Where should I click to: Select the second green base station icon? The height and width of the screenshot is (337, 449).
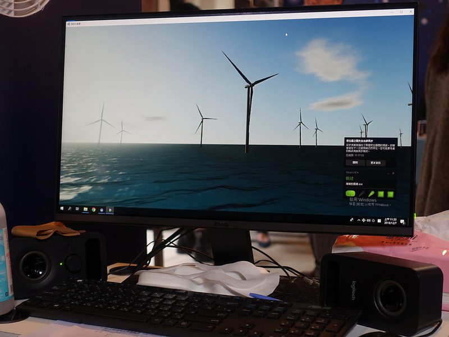390,194
